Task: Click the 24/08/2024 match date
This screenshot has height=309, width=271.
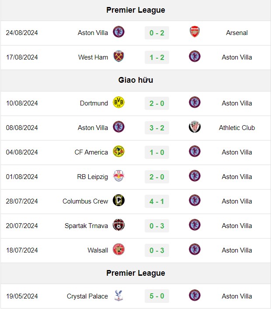Action: click(22, 33)
